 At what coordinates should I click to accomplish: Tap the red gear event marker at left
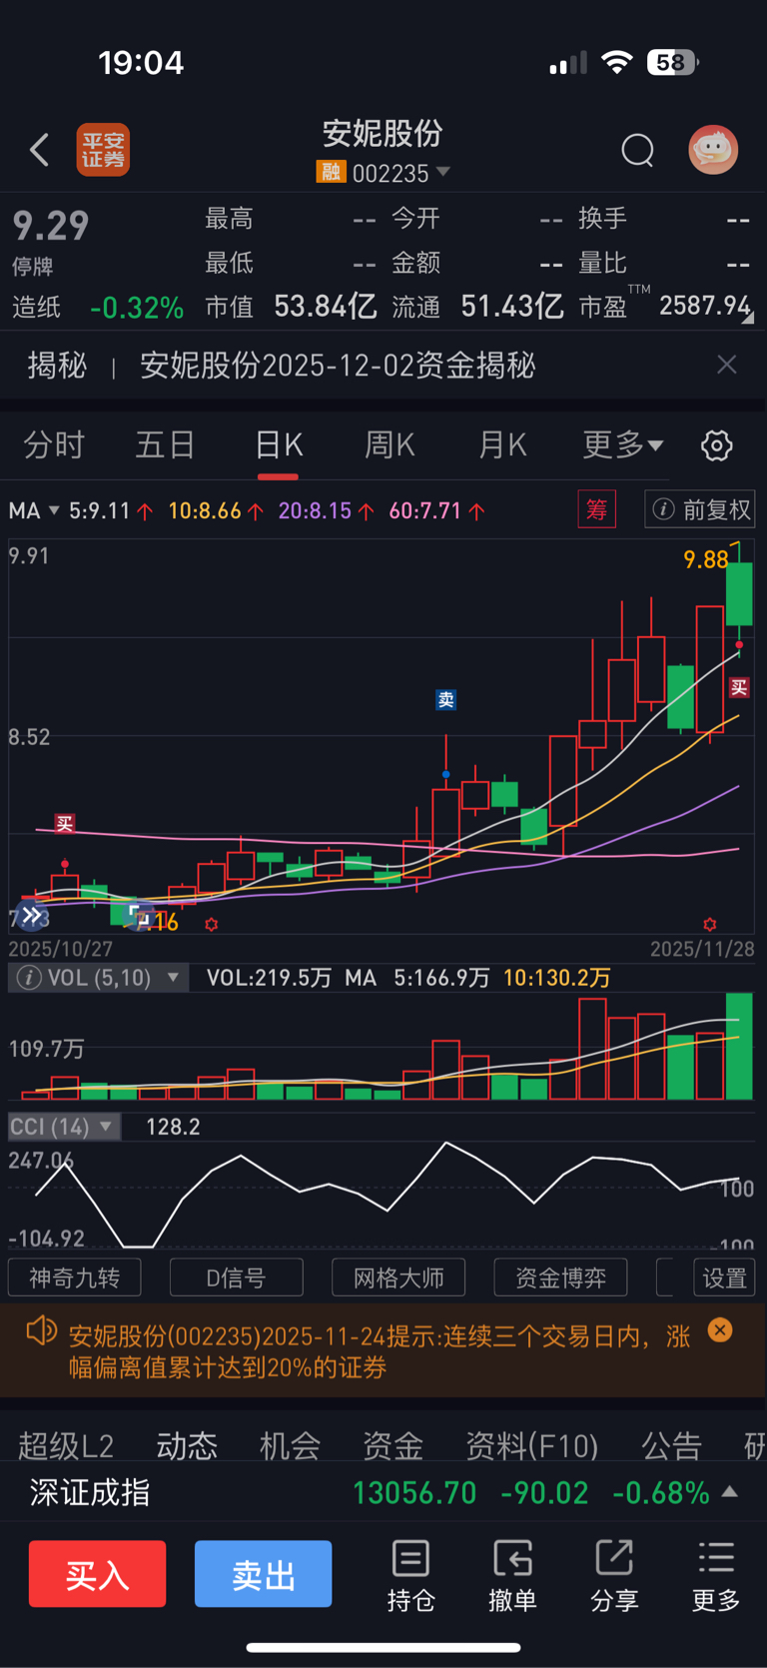pos(212,925)
